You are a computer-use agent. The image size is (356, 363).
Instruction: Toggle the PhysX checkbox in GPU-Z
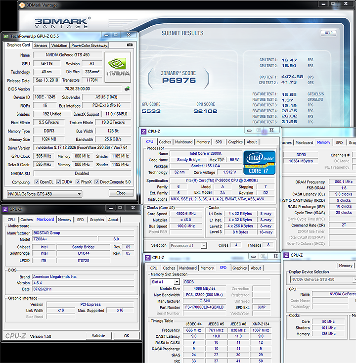pyautogui.click(x=78, y=181)
